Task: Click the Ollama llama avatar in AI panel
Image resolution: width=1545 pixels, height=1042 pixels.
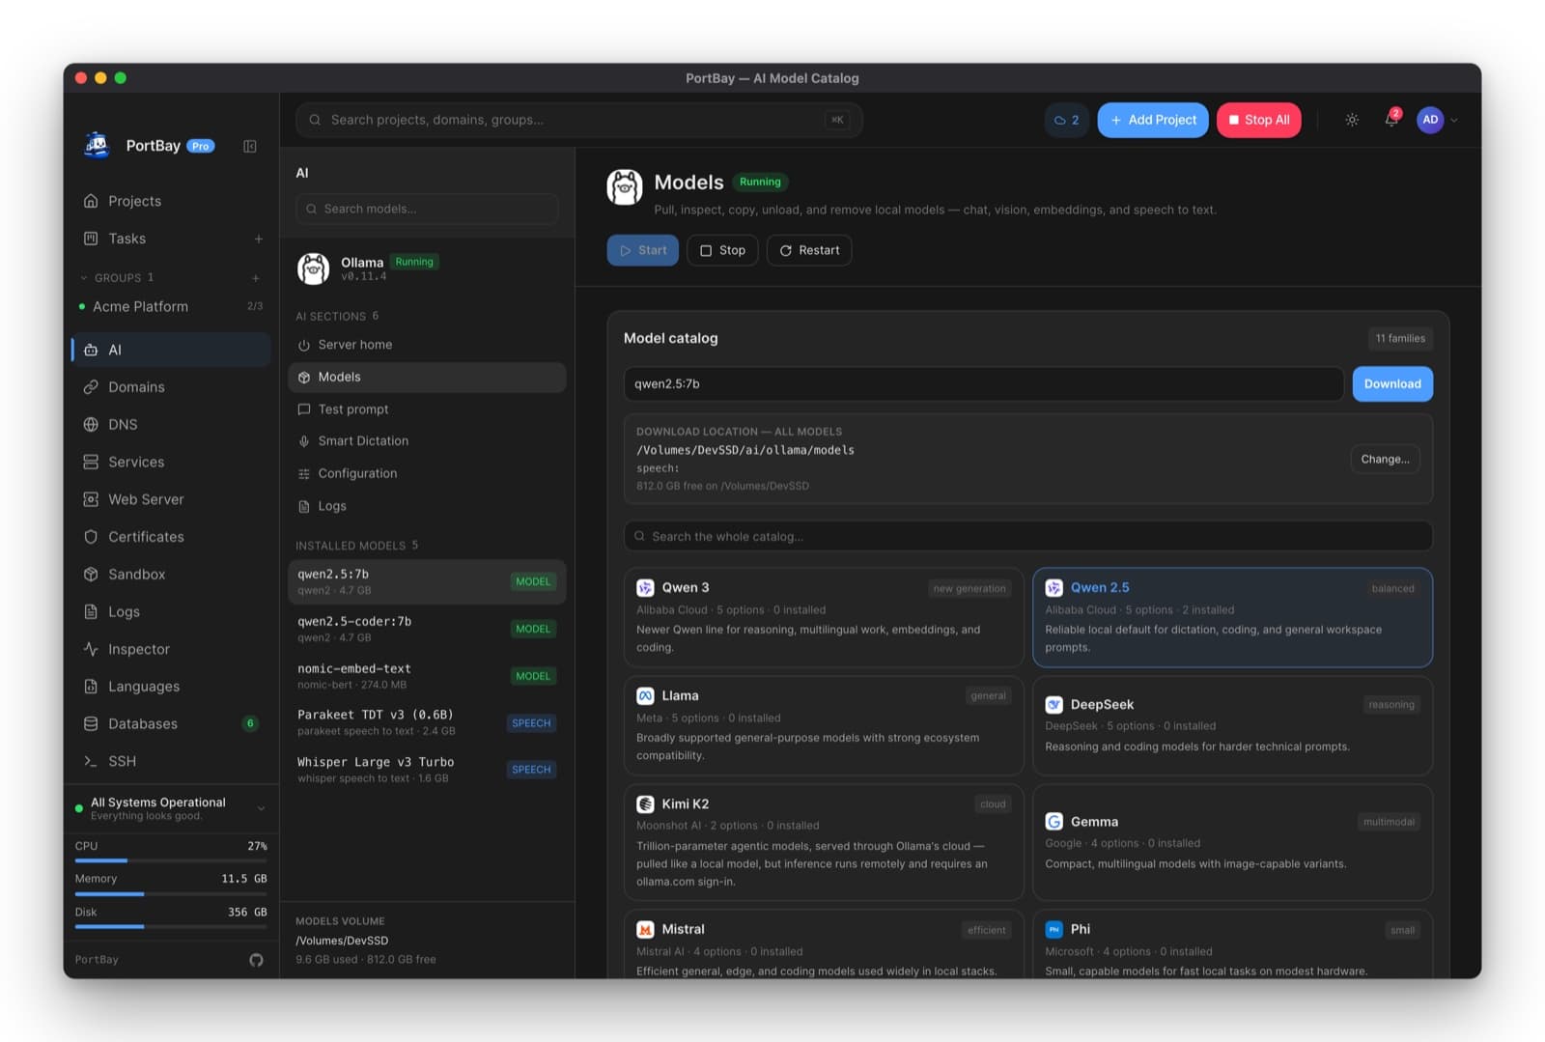Action: tap(313, 268)
